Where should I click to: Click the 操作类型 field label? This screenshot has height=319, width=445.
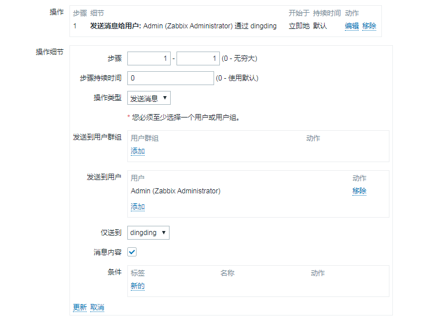click(x=108, y=98)
